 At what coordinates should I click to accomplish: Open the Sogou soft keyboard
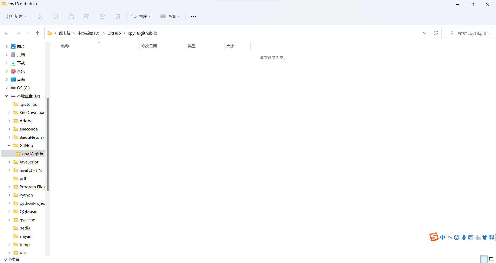(471, 237)
